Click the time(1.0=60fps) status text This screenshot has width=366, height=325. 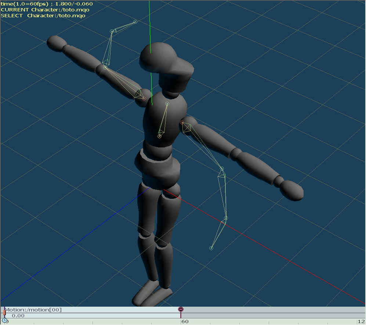[47, 4]
